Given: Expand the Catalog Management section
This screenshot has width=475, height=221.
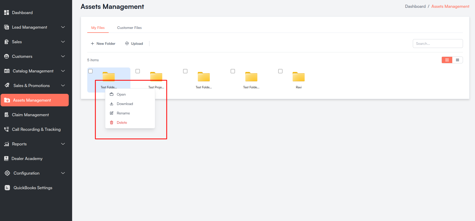Looking at the screenshot, I should [63, 71].
